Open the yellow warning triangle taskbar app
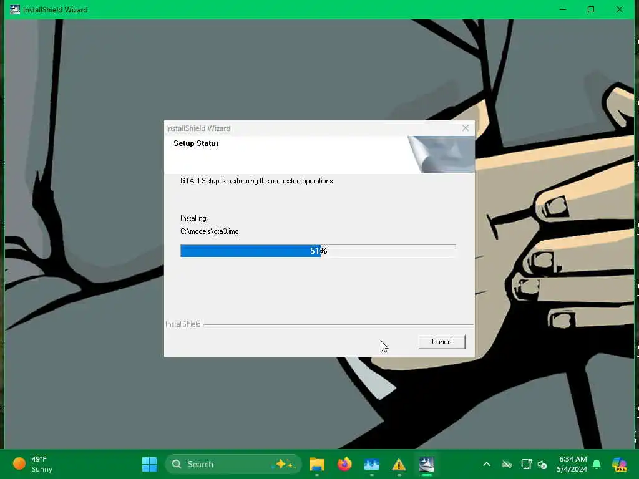639x479 pixels. click(399, 464)
